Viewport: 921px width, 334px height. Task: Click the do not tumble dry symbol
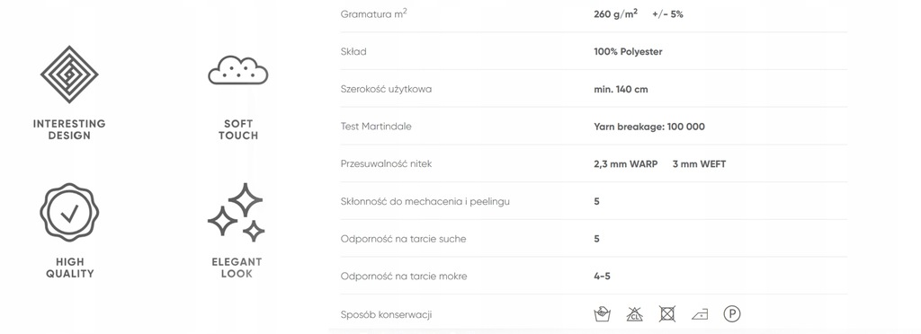pyautogui.click(x=667, y=314)
